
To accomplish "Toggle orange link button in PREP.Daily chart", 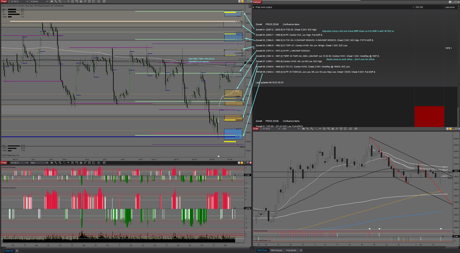I will (450, 130).
